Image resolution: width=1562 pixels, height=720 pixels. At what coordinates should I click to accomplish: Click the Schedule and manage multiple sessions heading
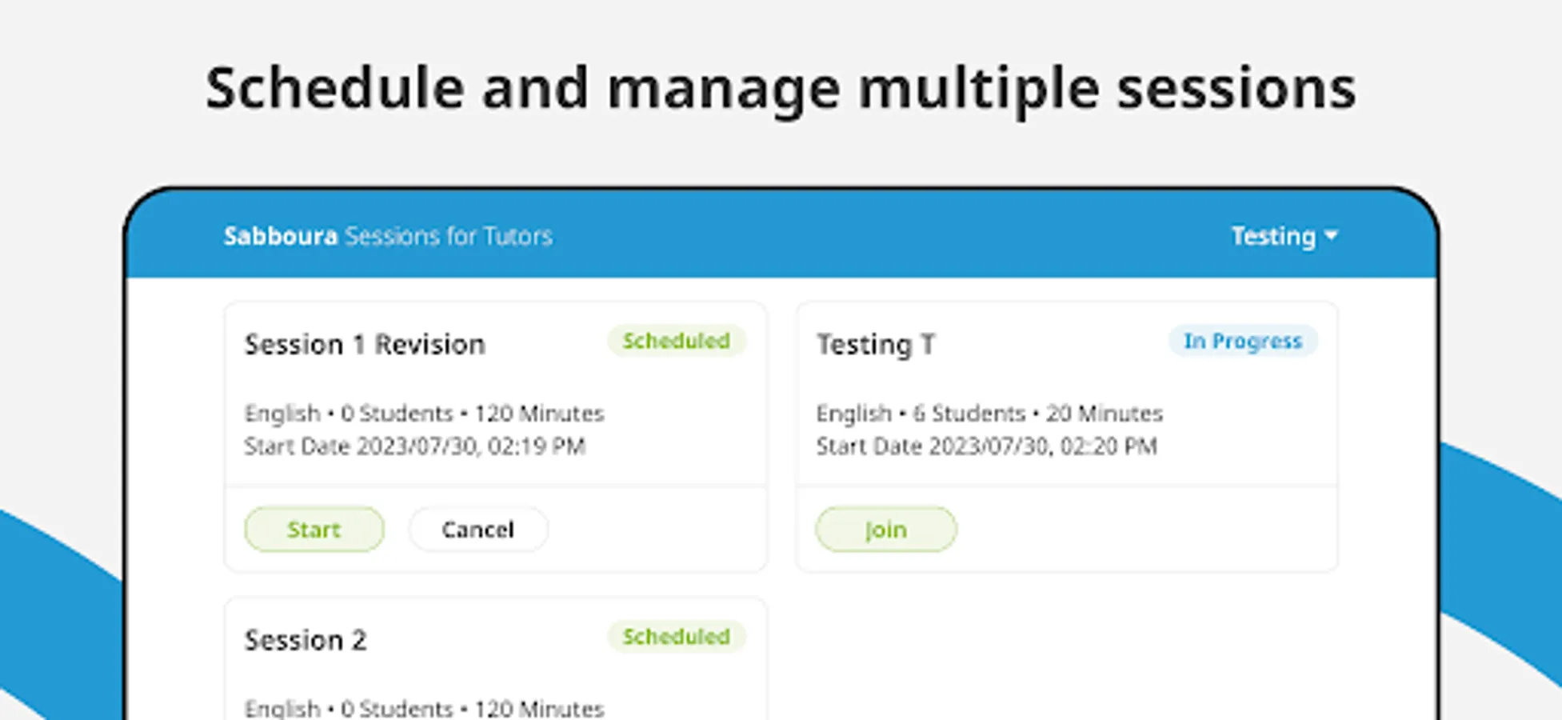point(781,88)
